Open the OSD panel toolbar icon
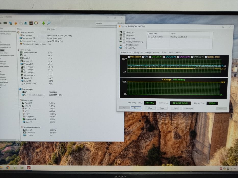This screenshot has width=238, height=178. (31, 23)
